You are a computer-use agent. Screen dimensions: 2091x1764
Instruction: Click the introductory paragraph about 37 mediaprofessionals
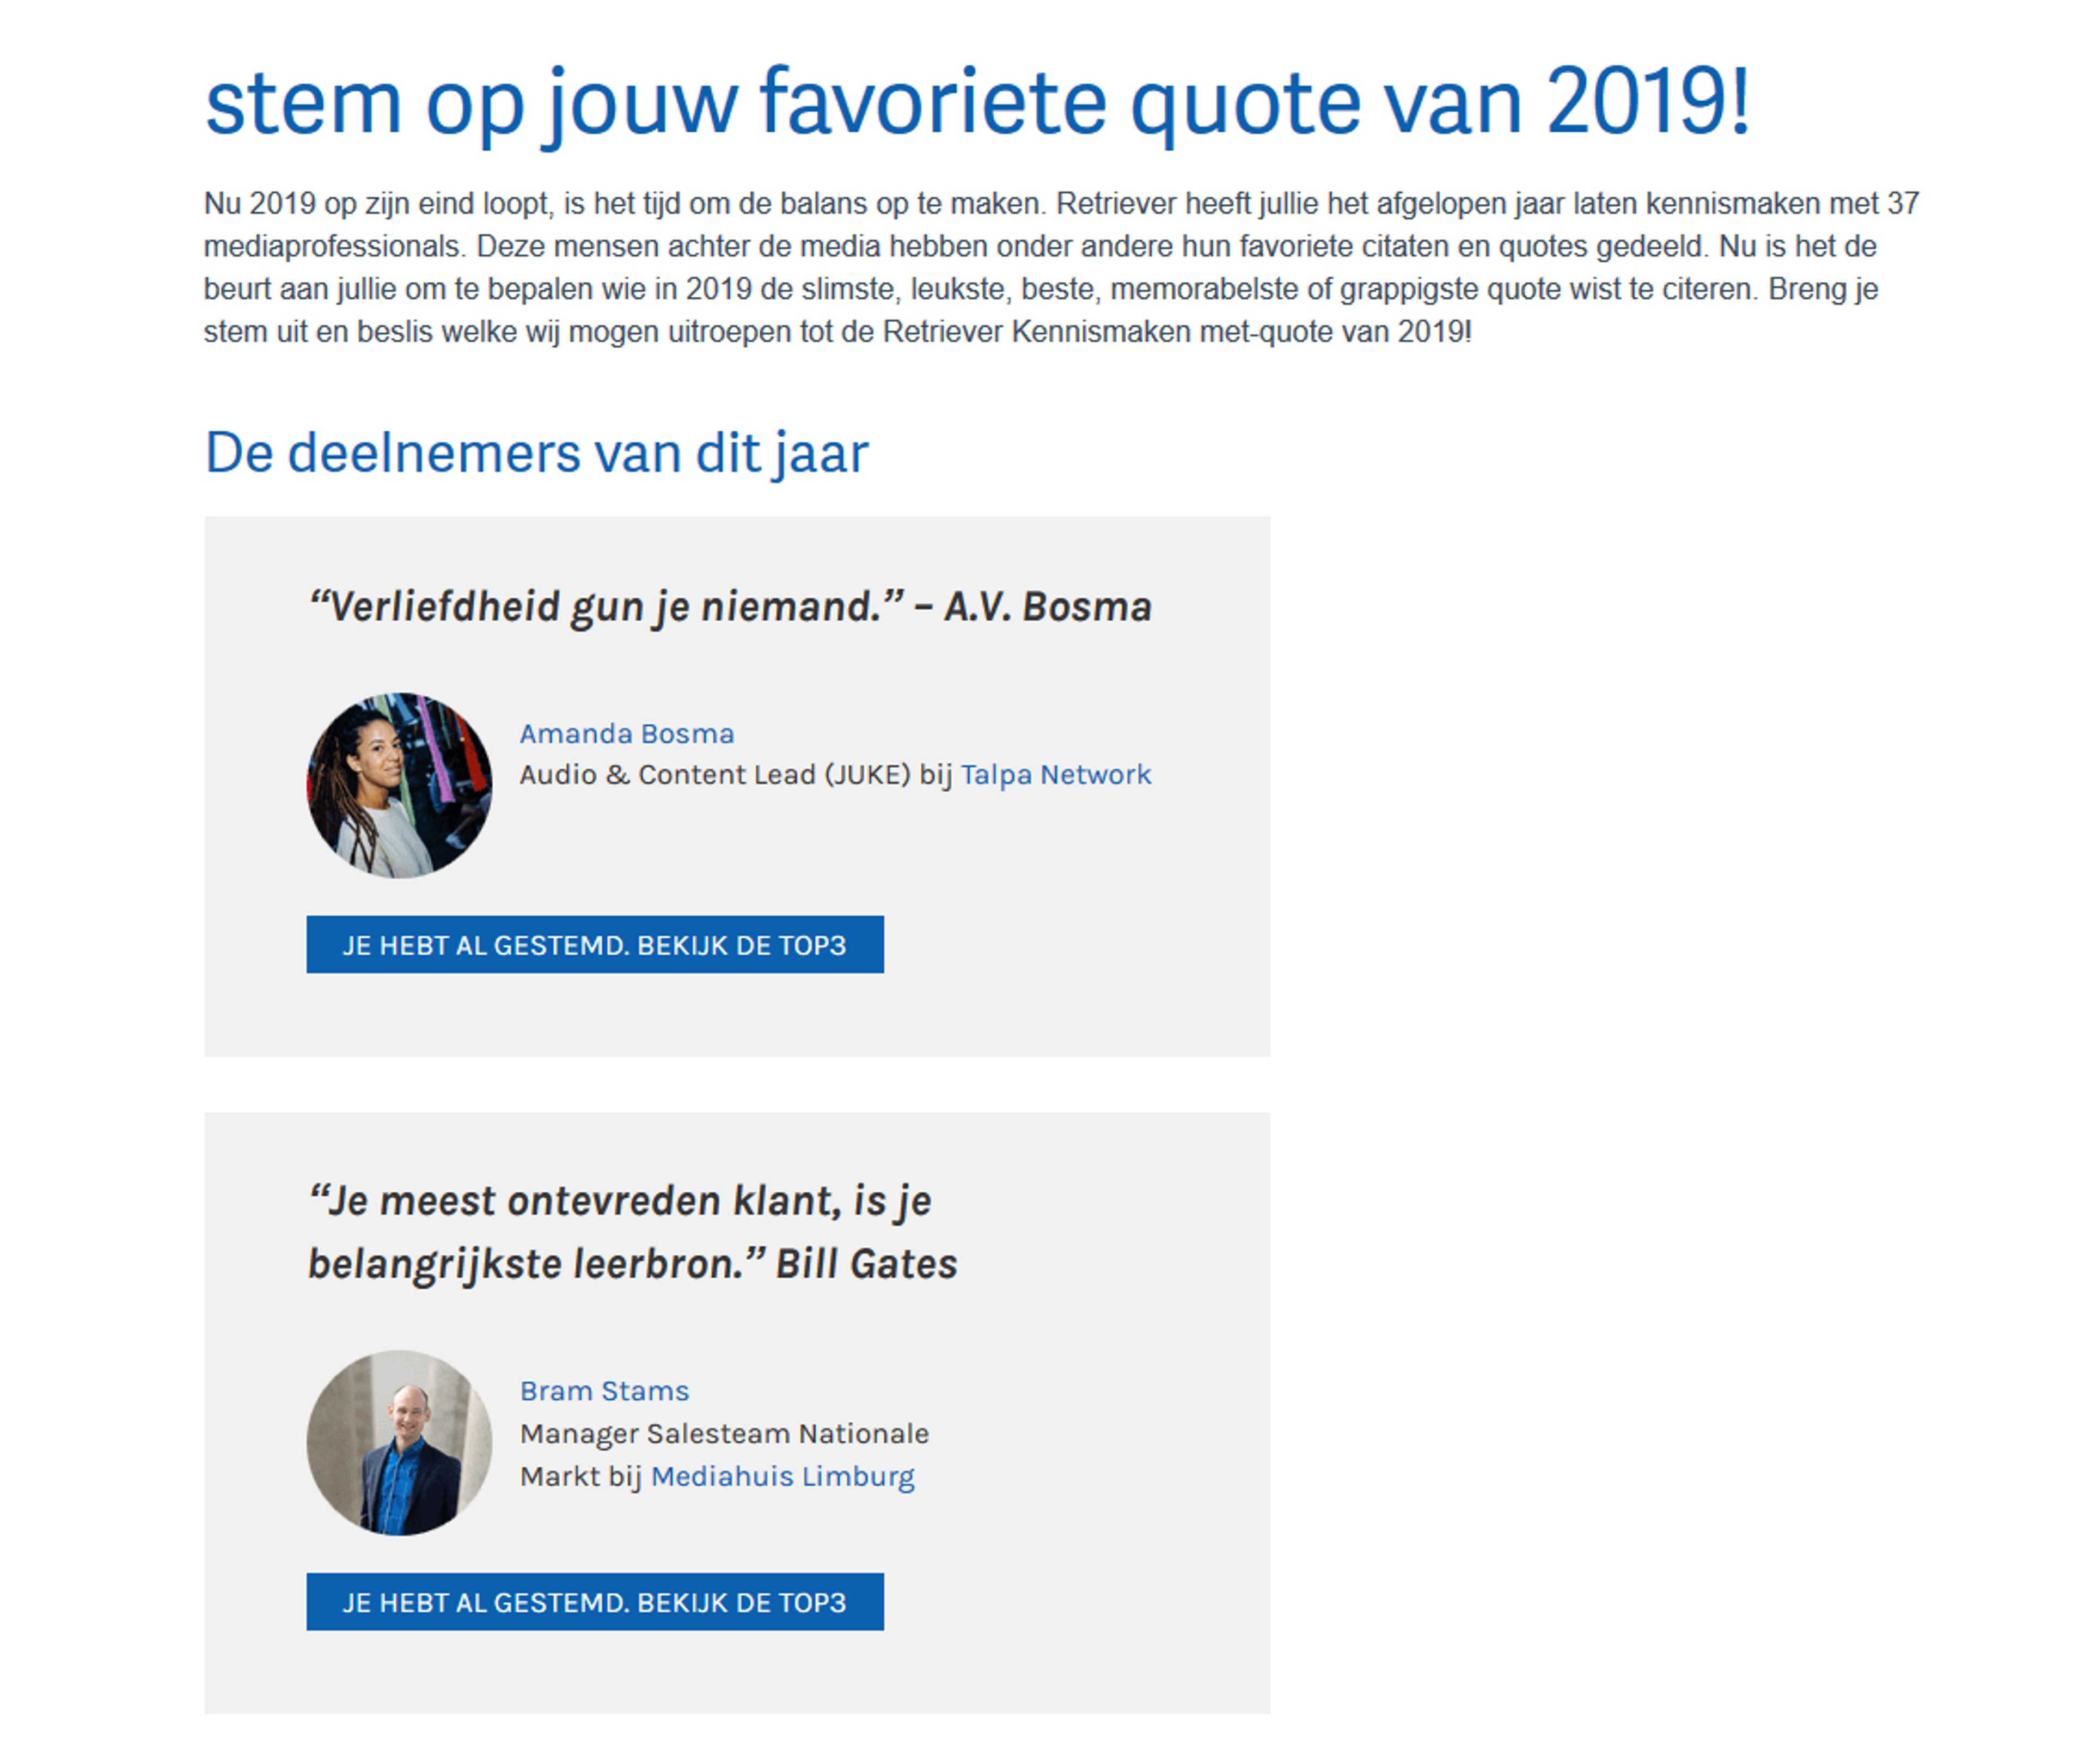tap(1000, 270)
